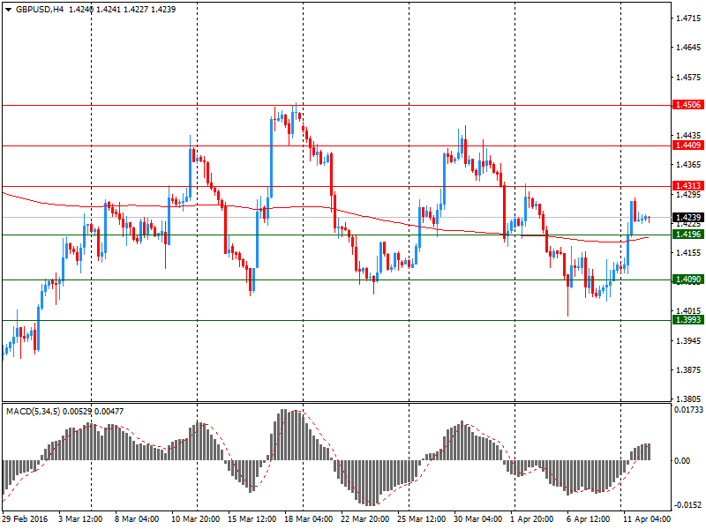Click the 1.3805 price scale value
Screen dimensions: 706x529
(x=688, y=399)
